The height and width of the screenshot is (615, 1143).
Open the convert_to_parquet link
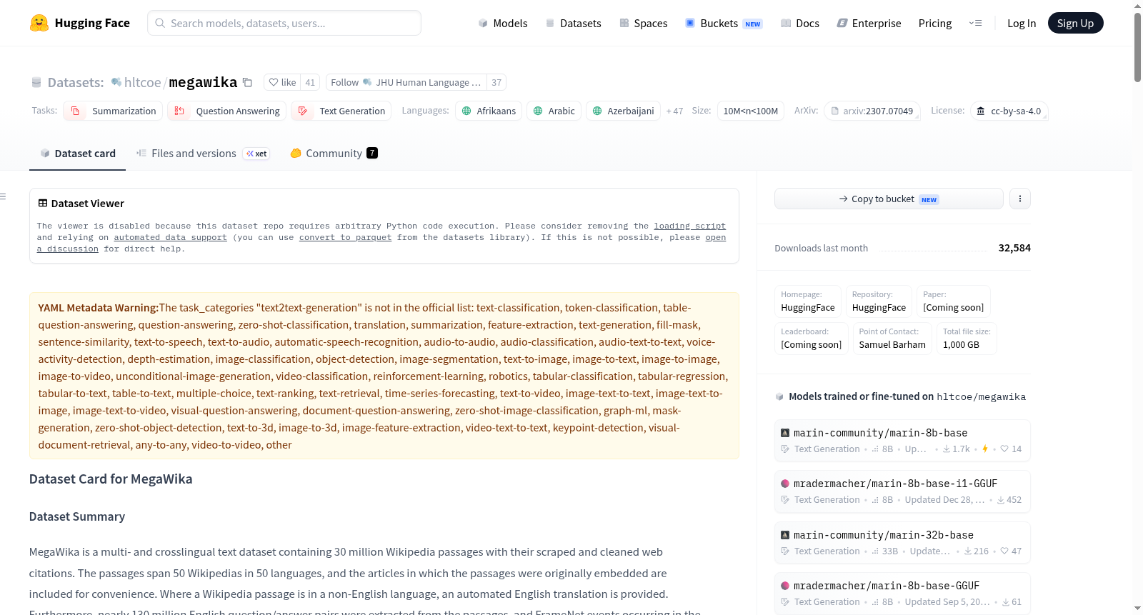point(345,237)
